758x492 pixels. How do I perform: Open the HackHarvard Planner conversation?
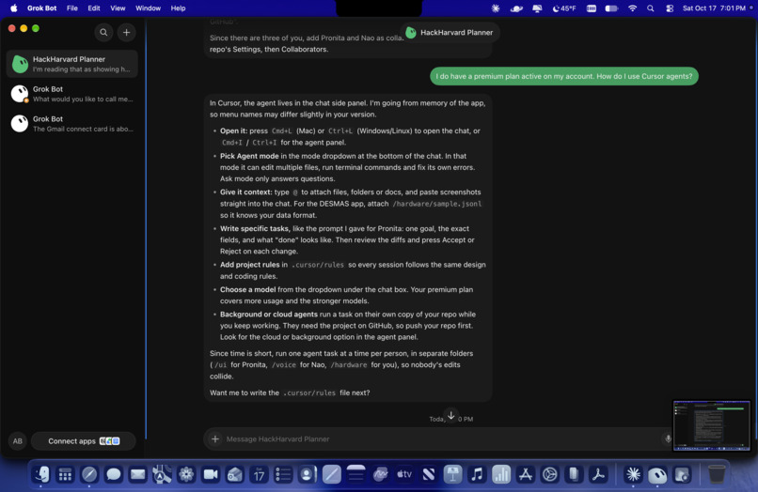tap(72, 64)
